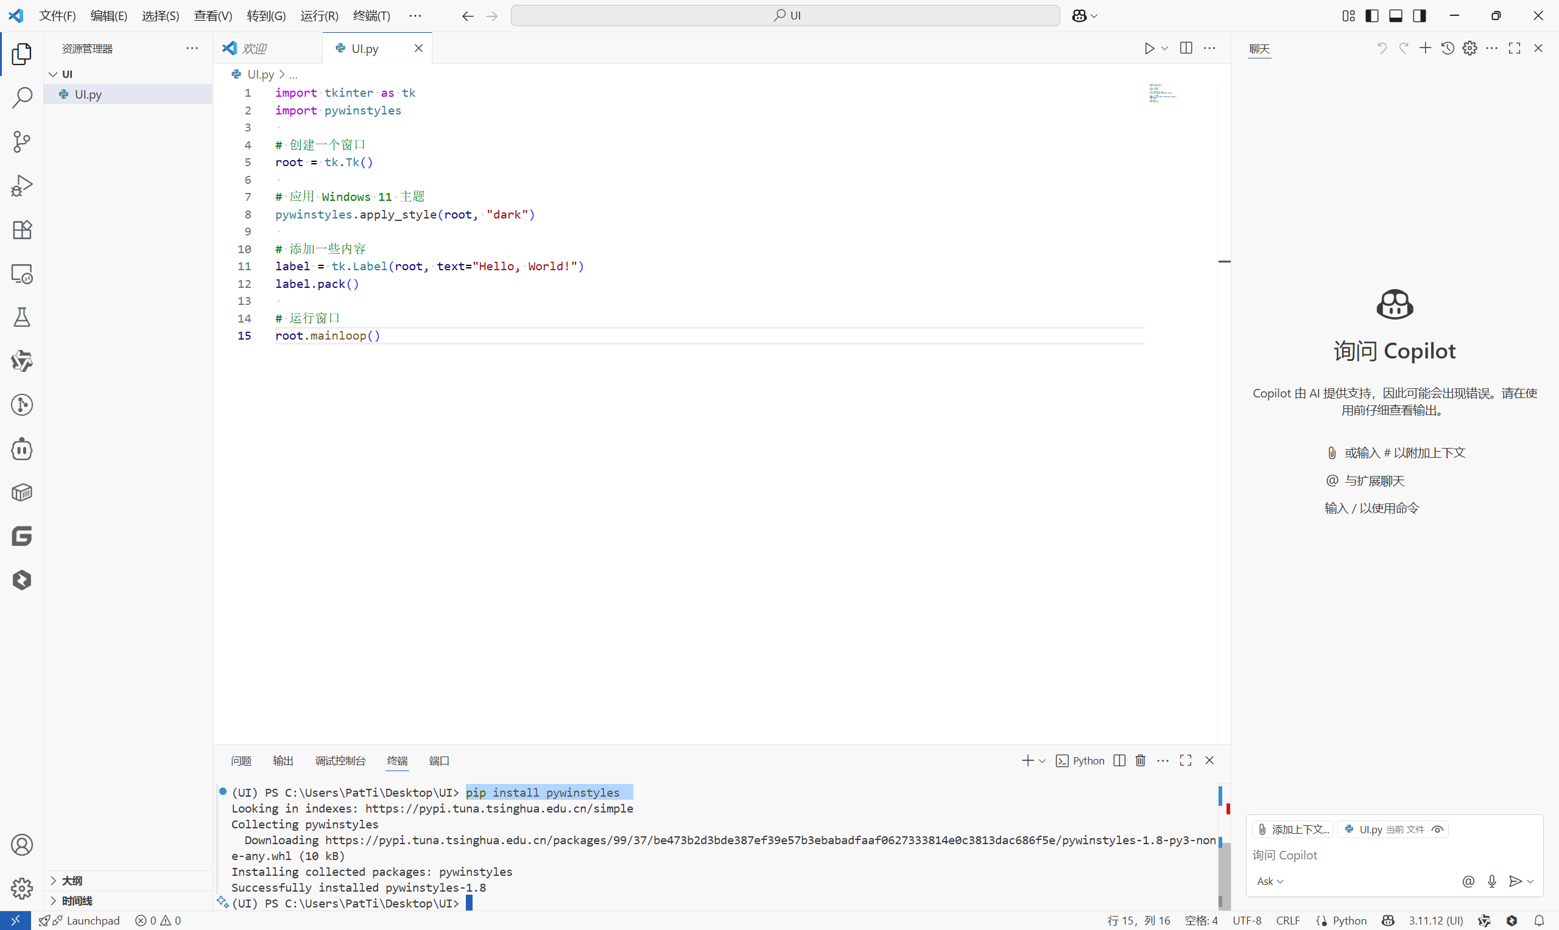Image resolution: width=1559 pixels, height=930 pixels.
Task: Maximize the terminal panel size
Action: 1186,760
